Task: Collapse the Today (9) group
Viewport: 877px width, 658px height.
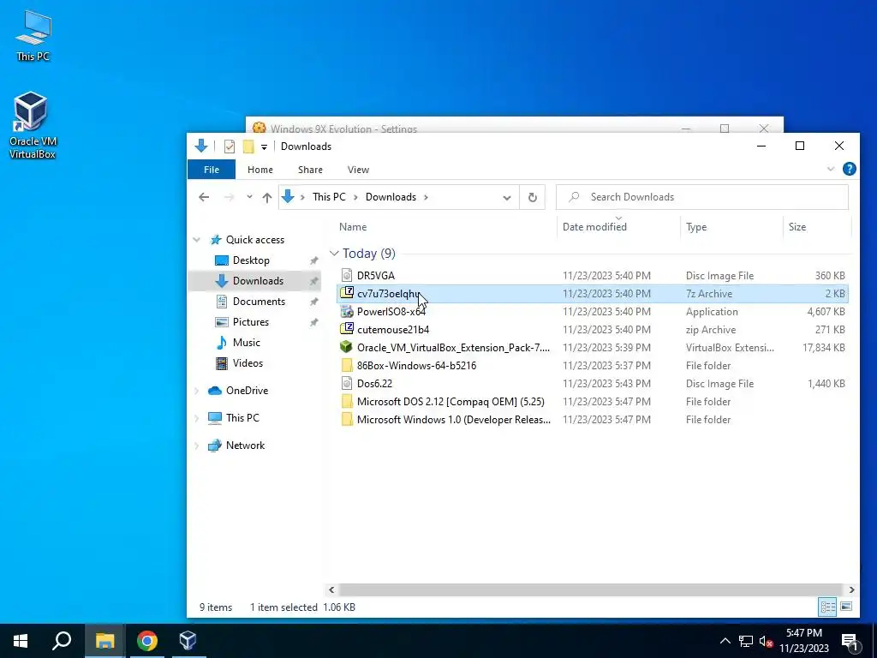Action: pos(335,254)
